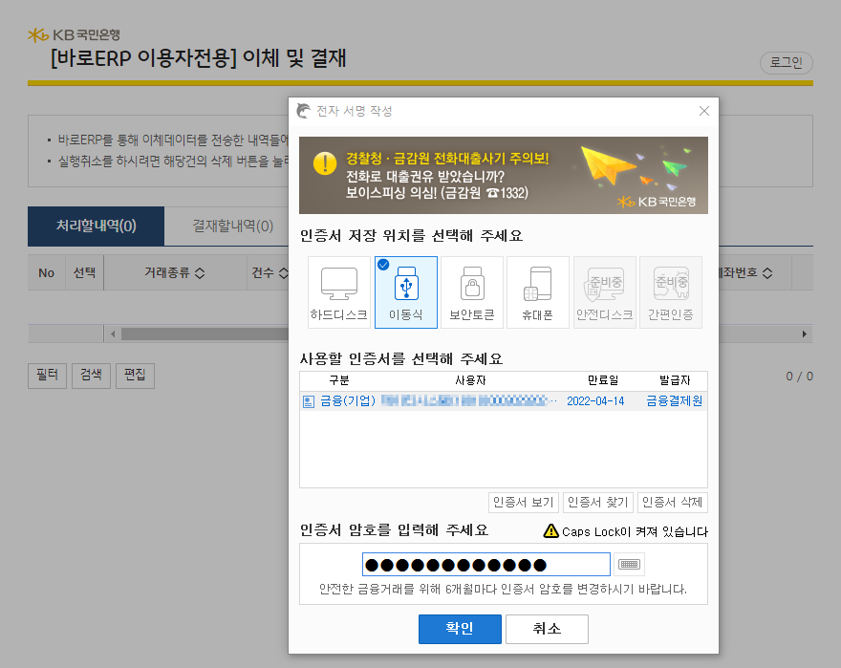Click the right arrow of horizontal scrollbar

[x=805, y=334]
